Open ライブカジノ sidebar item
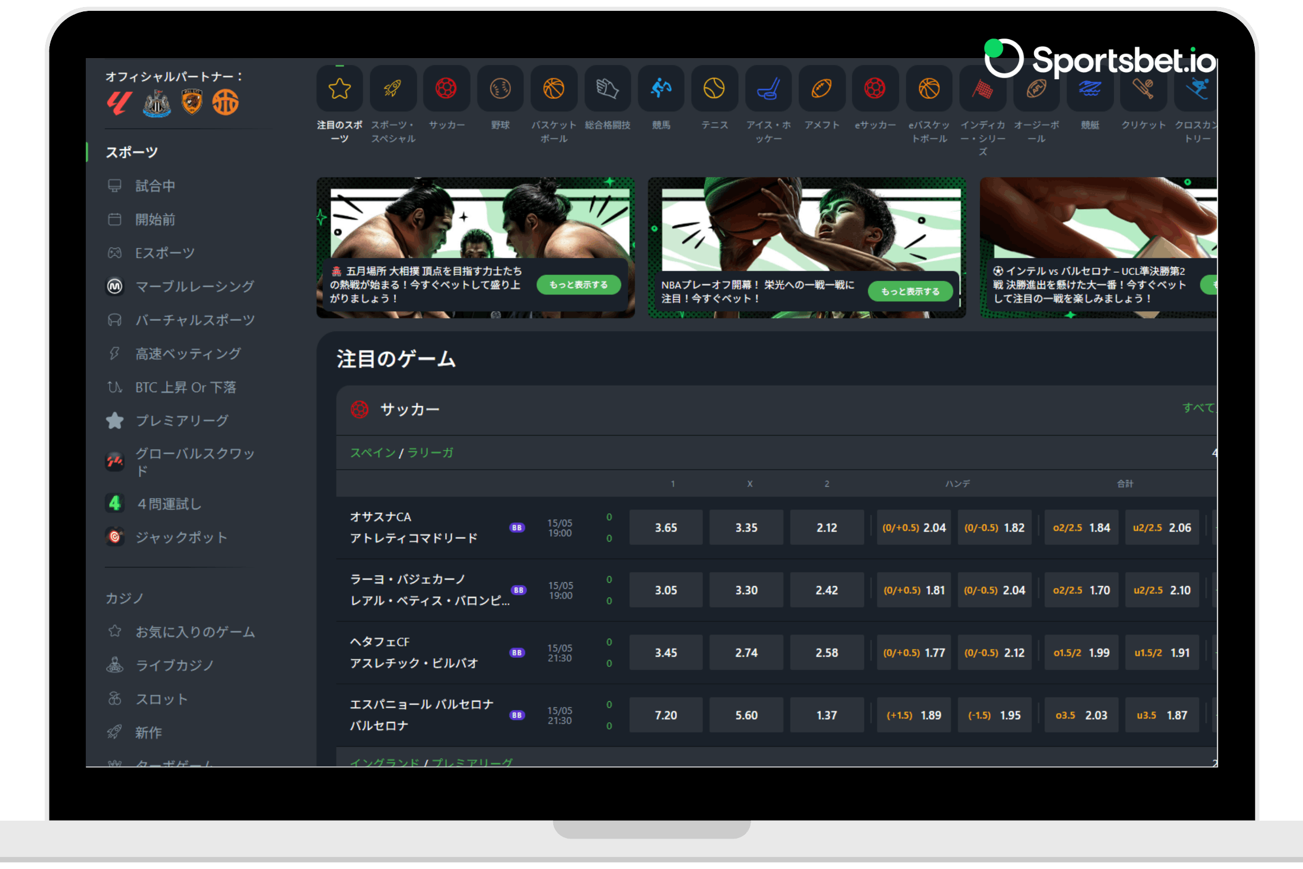The height and width of the screenshot is (869, 1303). coord(160,666)
